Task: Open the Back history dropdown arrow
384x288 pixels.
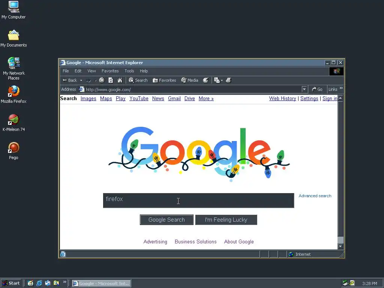Action: click(81, 80)
